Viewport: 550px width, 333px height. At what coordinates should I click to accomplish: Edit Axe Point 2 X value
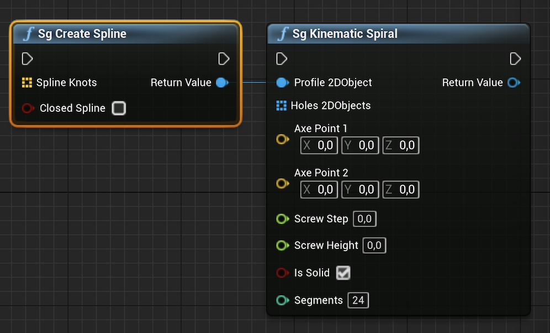[x=319, y=190]
